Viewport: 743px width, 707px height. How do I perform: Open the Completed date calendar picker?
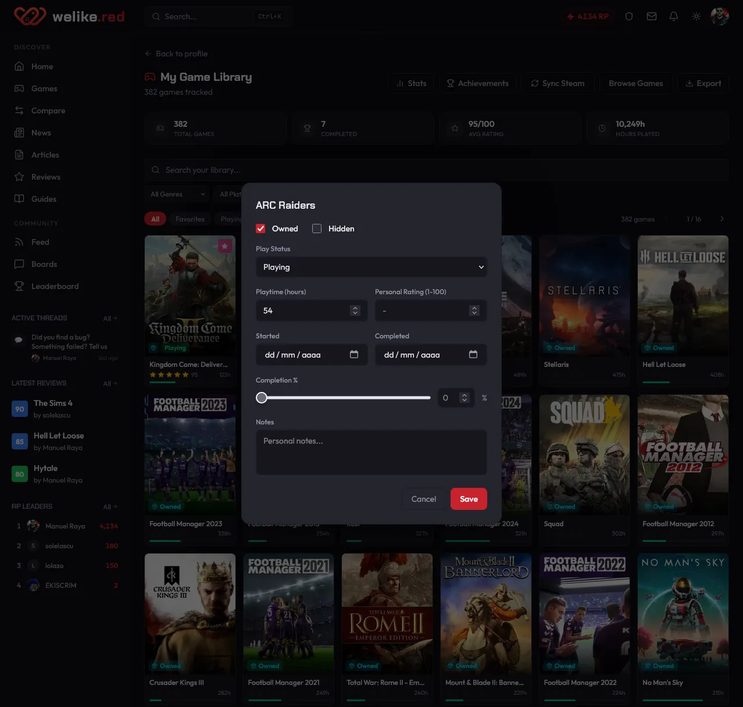(x=473, y=354)
